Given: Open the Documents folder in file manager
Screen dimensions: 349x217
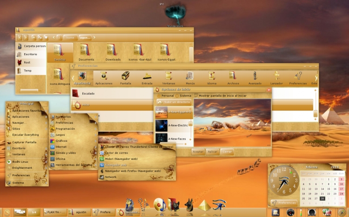Looking at the screenshot, I should click(x=87, y=52).
